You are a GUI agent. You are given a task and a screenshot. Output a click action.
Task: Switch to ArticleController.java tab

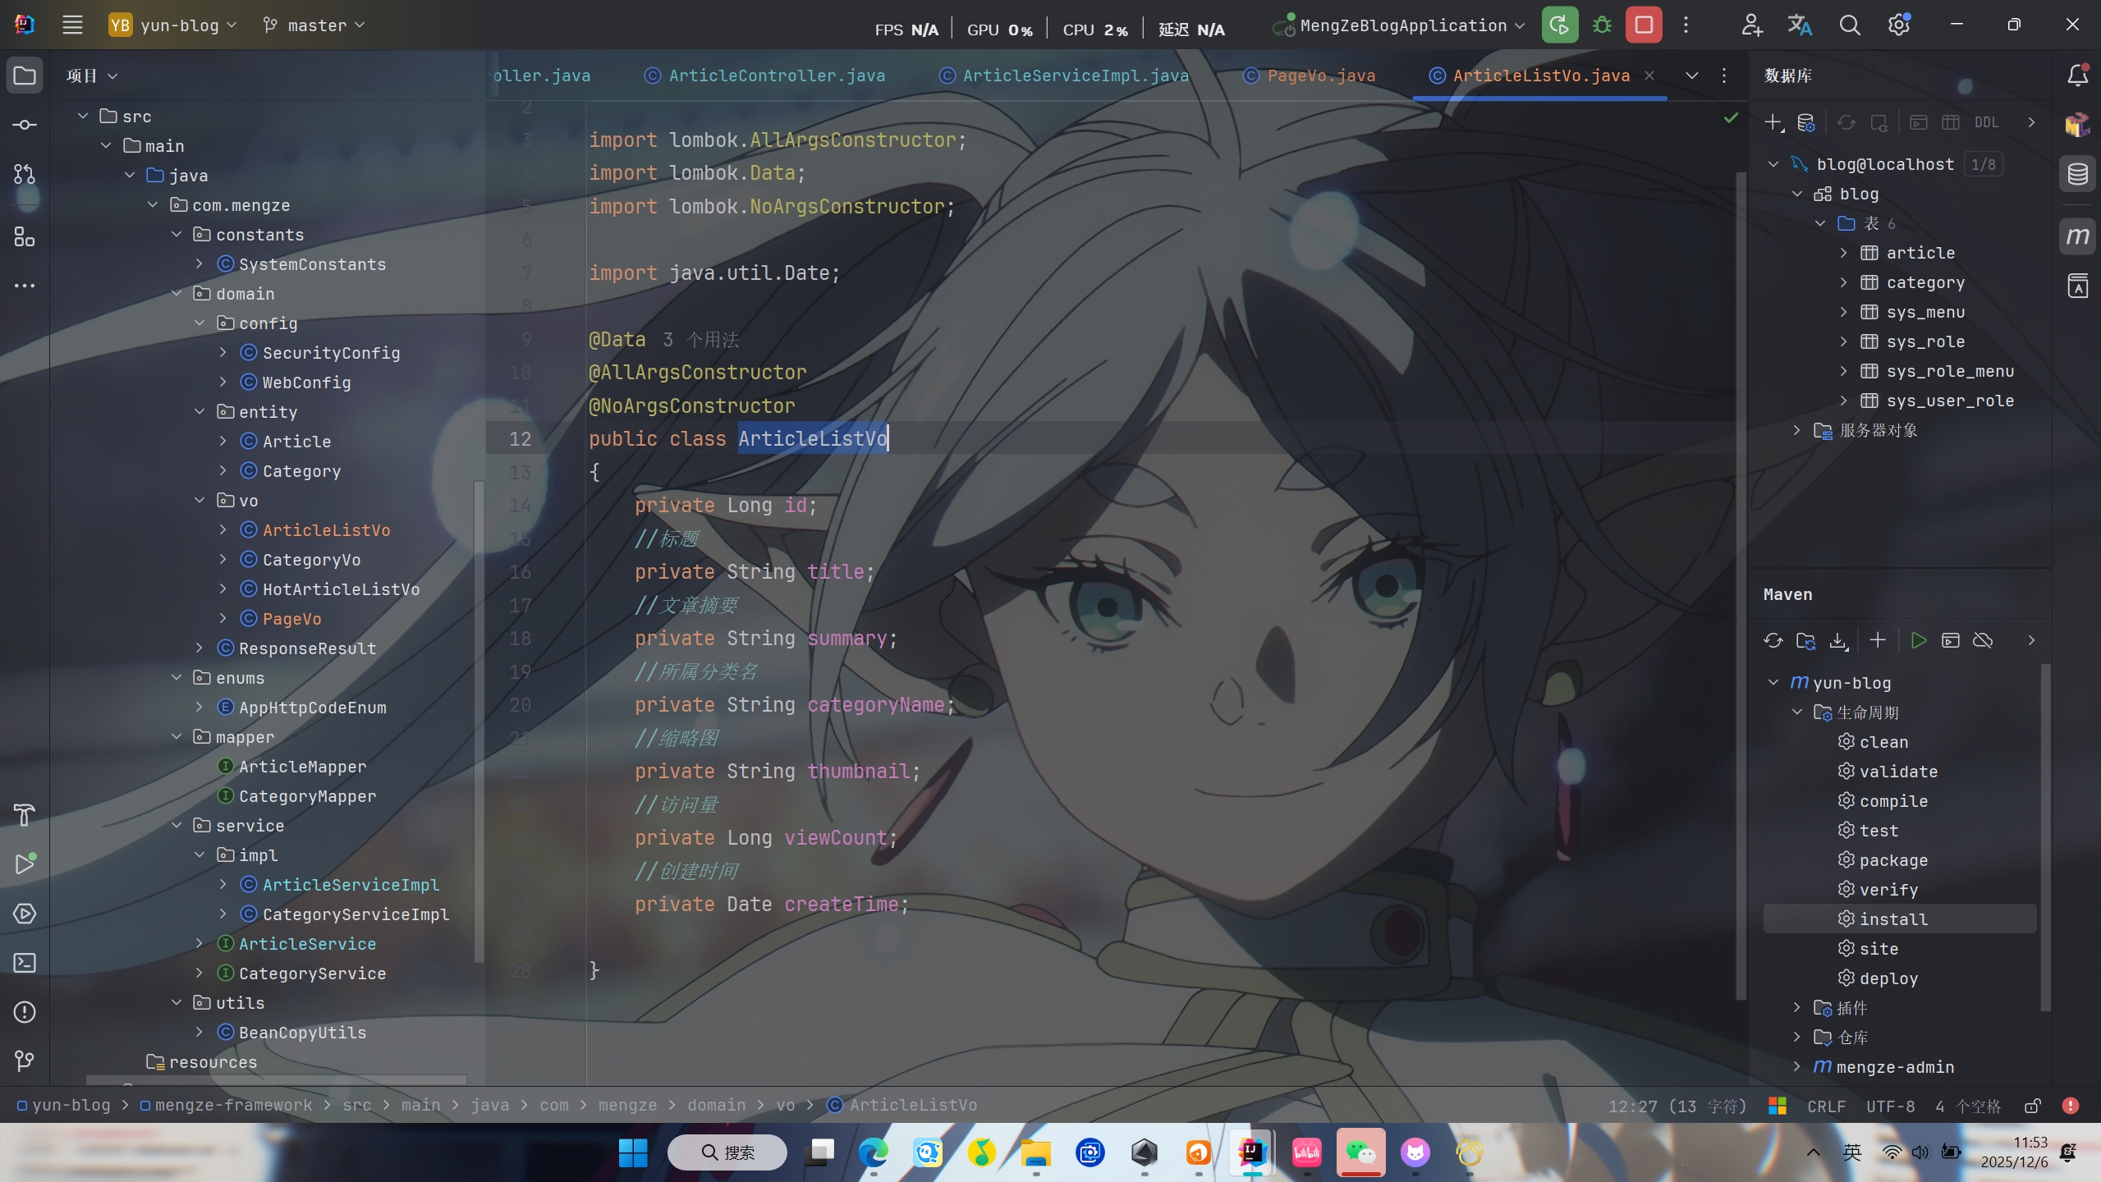(x=776, y=76)
